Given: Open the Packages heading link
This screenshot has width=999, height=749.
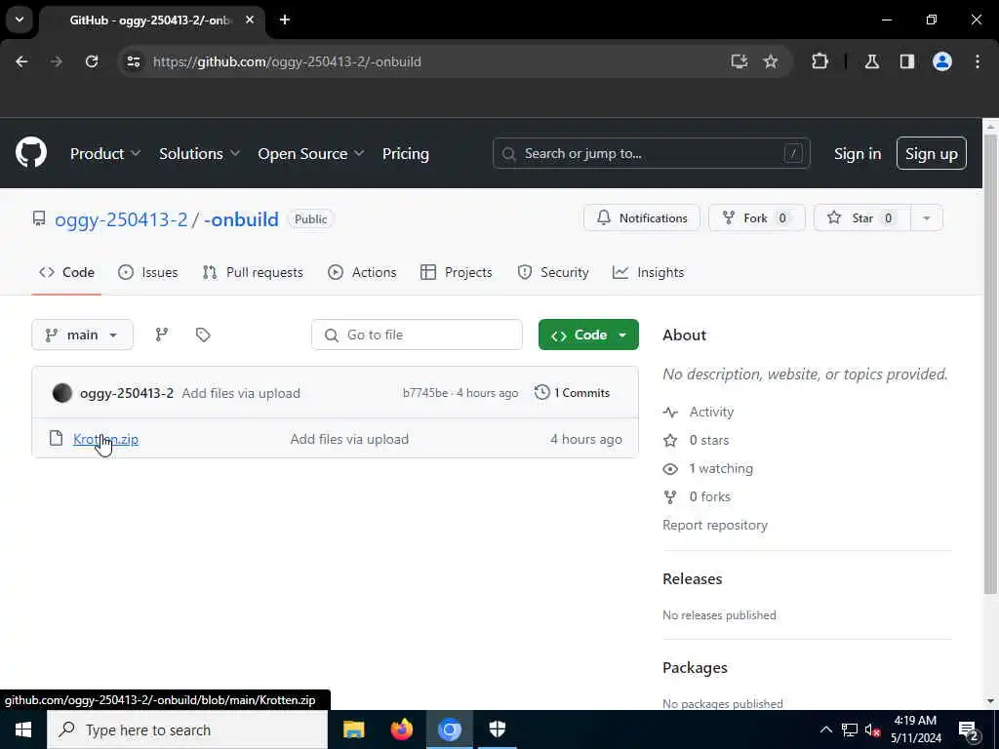Looking at the screenshot, I should [695, 667].
